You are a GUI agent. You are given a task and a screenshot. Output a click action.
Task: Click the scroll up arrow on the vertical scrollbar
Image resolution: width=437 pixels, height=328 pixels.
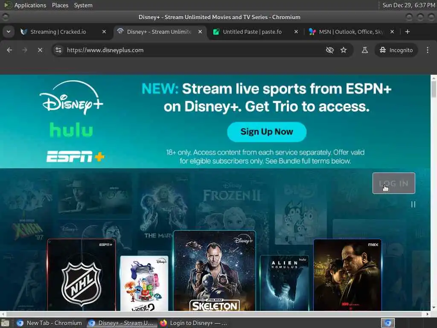coord(434,78)
